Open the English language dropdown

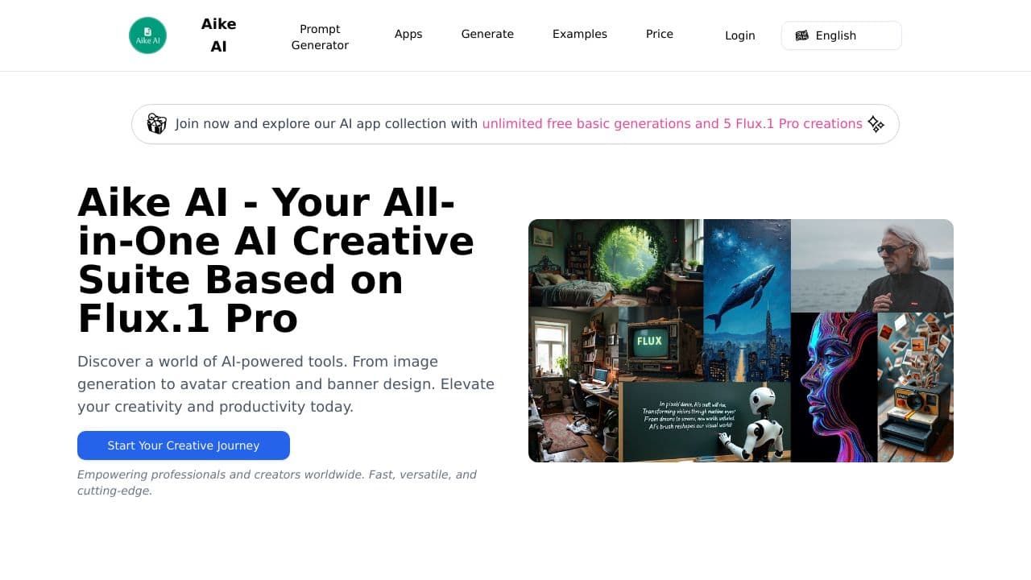pyautogui.click(x=841, y=35)
